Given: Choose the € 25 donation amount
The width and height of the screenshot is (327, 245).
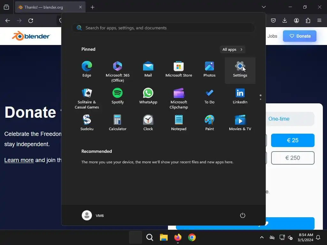Looking at the screenshot, I should (293, 140).
